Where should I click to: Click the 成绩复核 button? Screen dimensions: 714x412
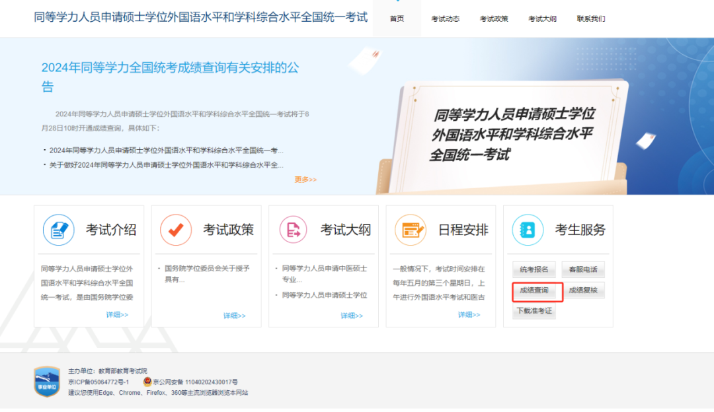[583, 290]
